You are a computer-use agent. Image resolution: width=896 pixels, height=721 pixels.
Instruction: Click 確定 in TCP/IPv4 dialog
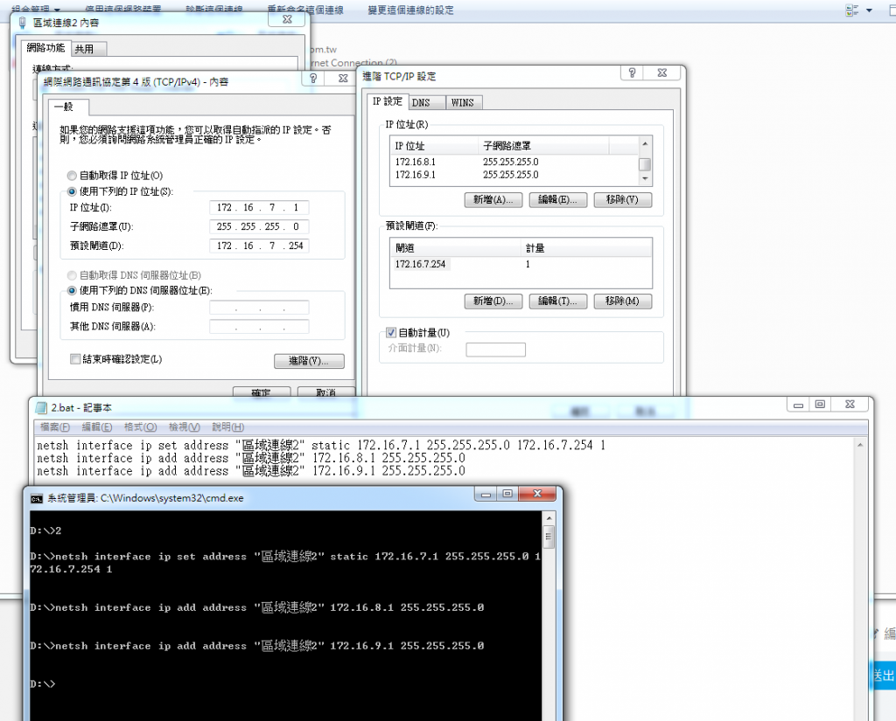(x=262, y=392)
